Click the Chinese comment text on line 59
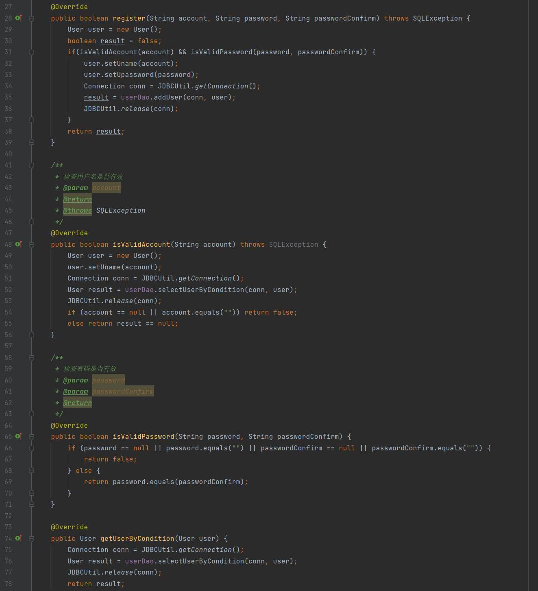This screenshot has width=538, height=591. point(90,369)
